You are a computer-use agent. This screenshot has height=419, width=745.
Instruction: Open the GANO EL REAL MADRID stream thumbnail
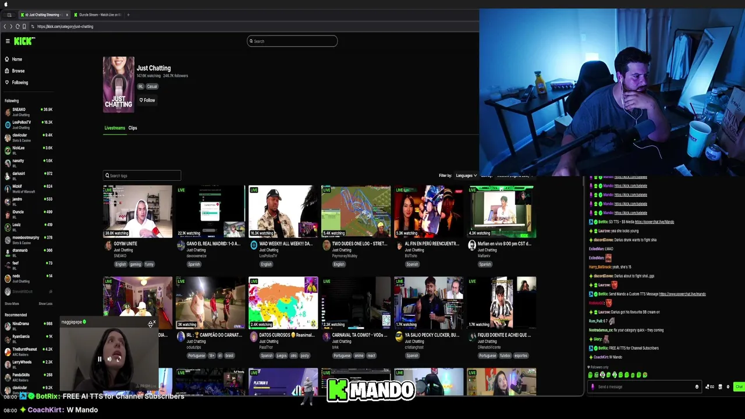click(x=210, y=212)
